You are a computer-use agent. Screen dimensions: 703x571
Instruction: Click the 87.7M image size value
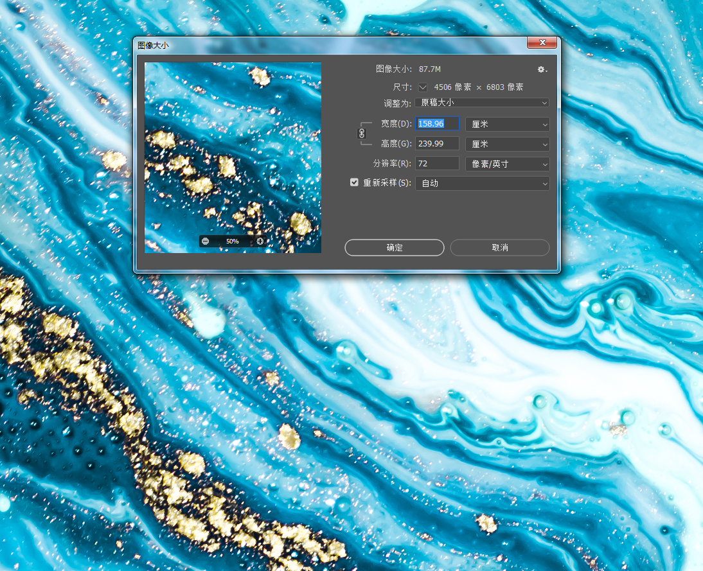click(429, 69)
